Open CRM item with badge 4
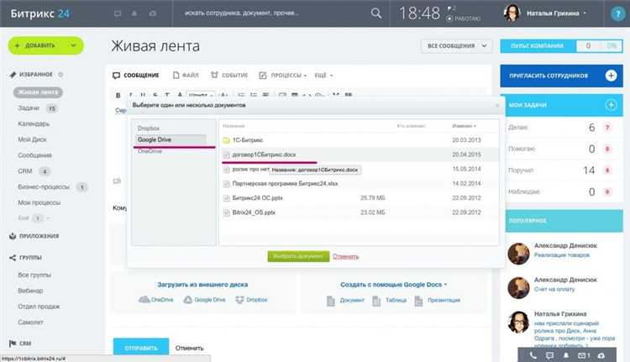This screenshot has width=630, height=362. click(x=25, y=171)
